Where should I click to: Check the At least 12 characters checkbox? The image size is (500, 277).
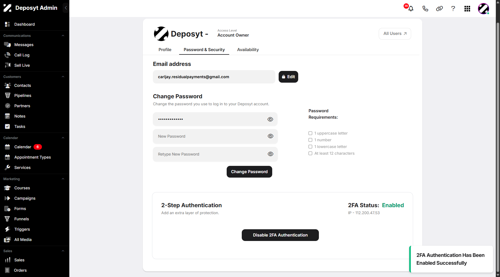(310, 153)
